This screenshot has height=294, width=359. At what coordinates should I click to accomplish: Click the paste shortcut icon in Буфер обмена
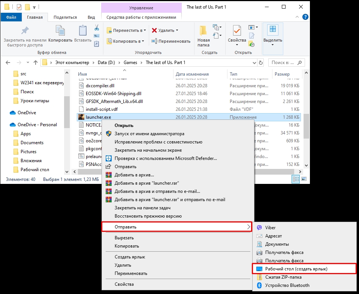pyautogui.click(x=97, y=44)
